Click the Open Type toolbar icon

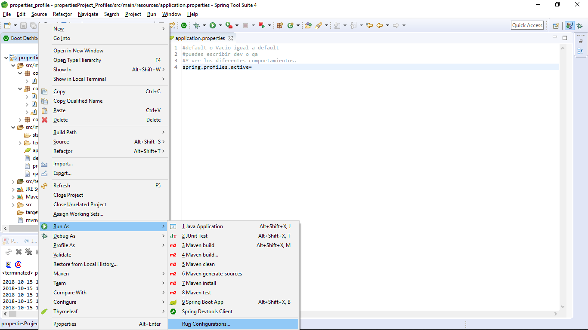pos(308,25)
